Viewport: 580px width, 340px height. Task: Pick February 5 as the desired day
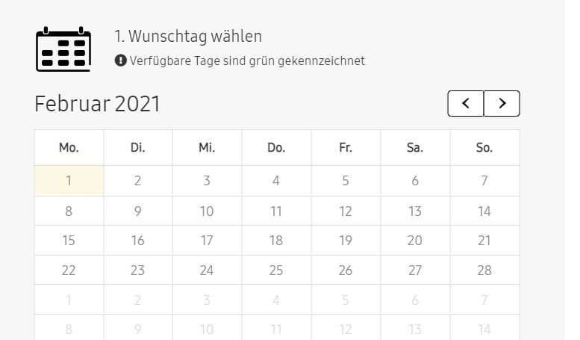(346, 181)
